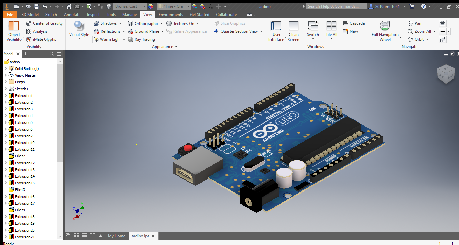Screen dimensions: 459x245
Task: Expand the Origin folder node
Action: pos(6,82)
